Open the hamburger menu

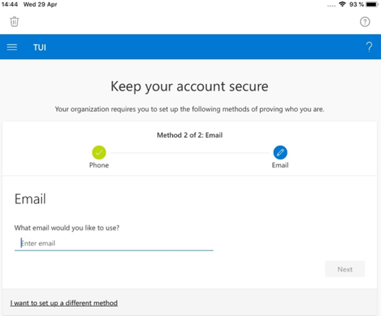coord(12,47)
